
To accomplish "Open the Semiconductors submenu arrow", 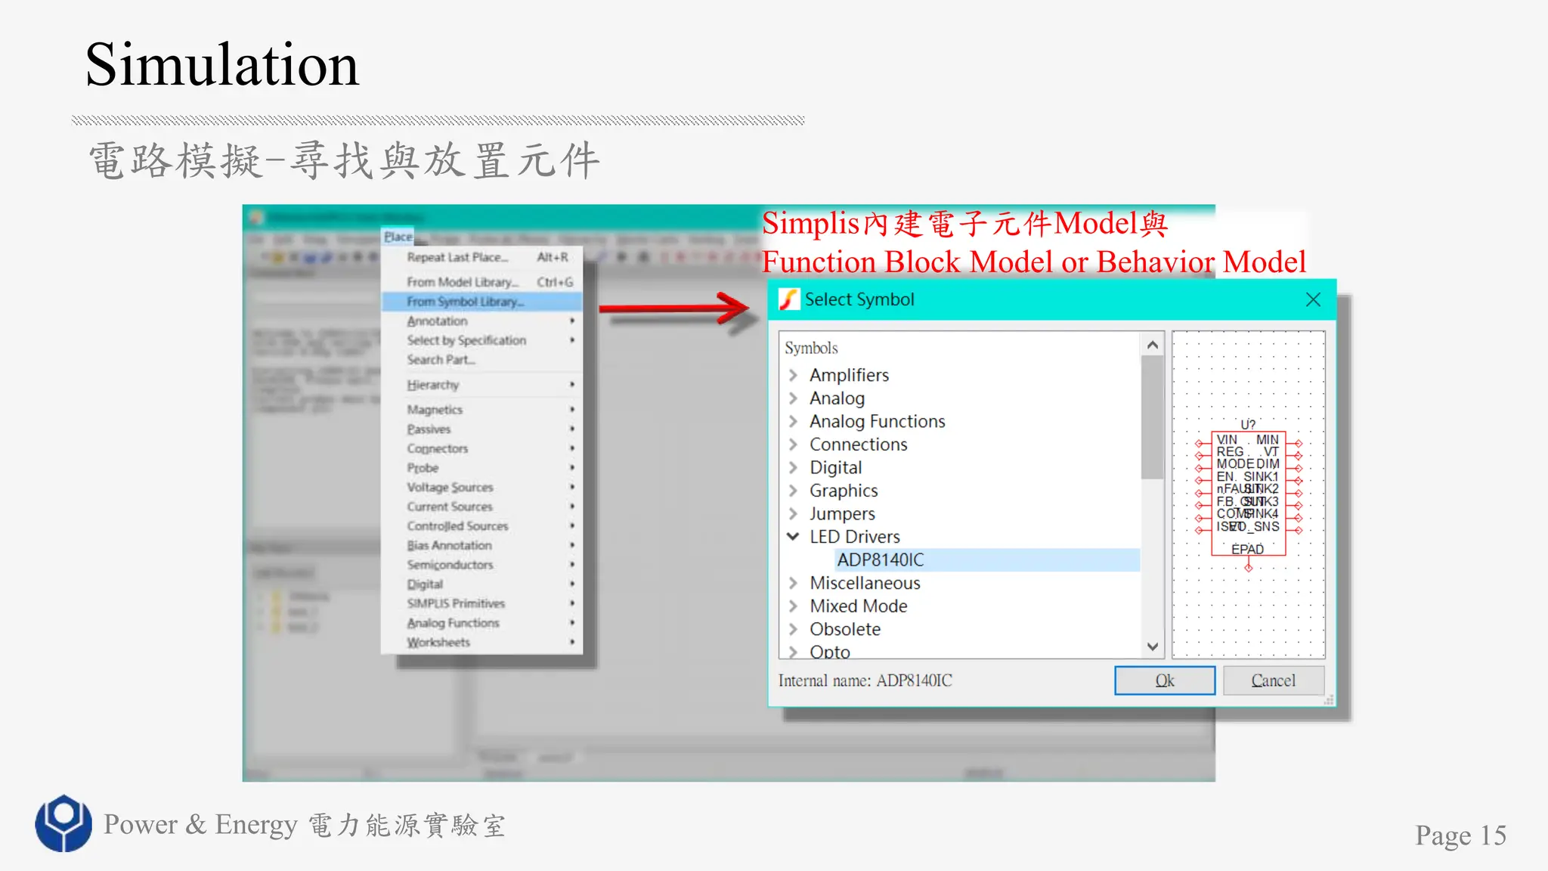I will click(572, 565).
